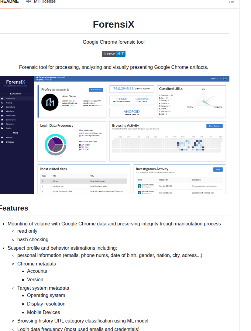Screen dimensions: 251x331
Task: Click 'This is suspicious history record.' description
Action: coord(204,186)
